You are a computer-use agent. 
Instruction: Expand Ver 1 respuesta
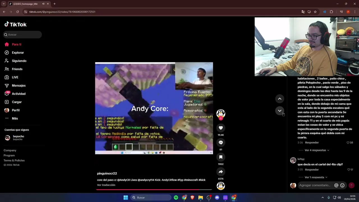click(316, 177)
